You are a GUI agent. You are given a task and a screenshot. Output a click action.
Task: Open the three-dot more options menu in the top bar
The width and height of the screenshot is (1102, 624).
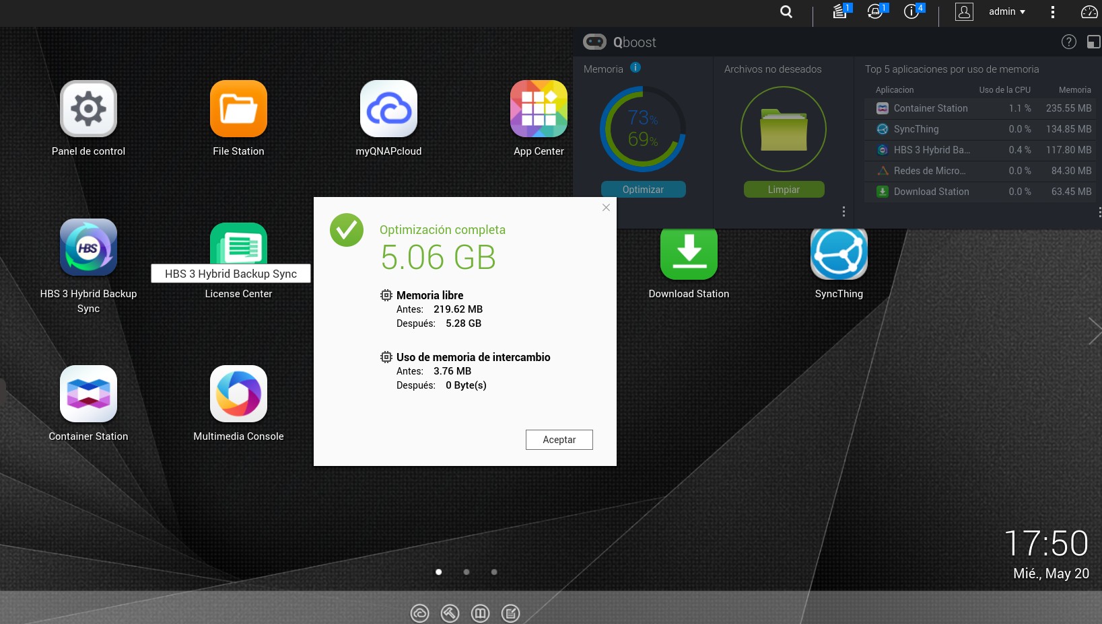[x=1053, y=11]
